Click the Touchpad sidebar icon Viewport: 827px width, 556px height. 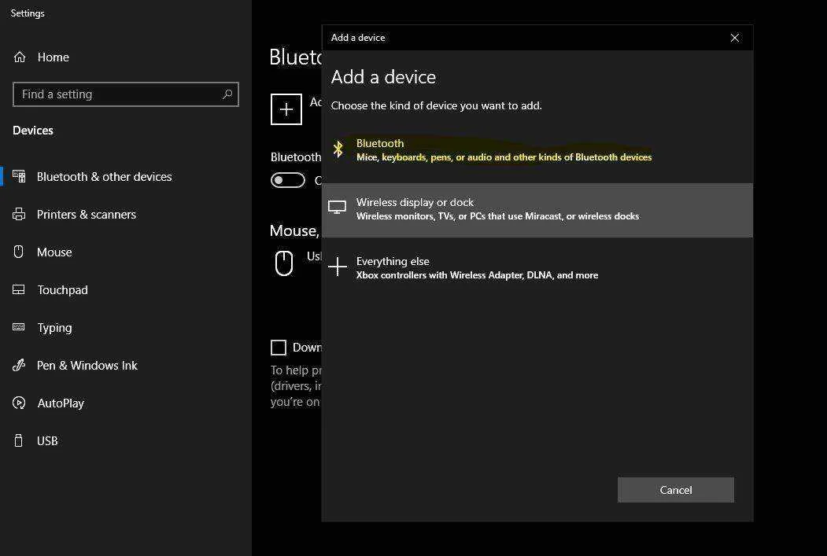(x=18, y=290)
